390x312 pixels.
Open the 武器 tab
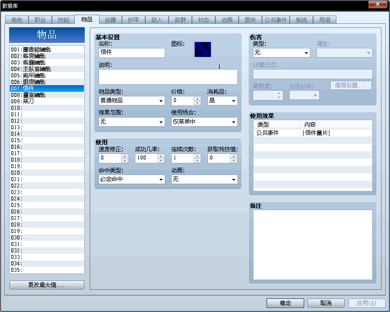[x=110, y=20]
